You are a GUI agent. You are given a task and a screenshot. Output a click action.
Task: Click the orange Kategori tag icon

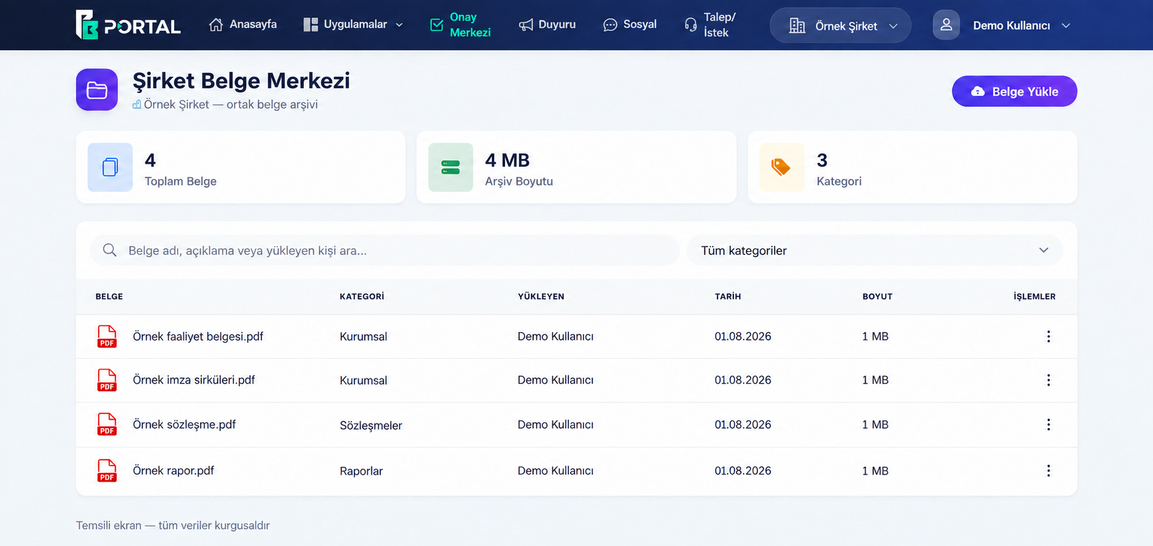782,167
